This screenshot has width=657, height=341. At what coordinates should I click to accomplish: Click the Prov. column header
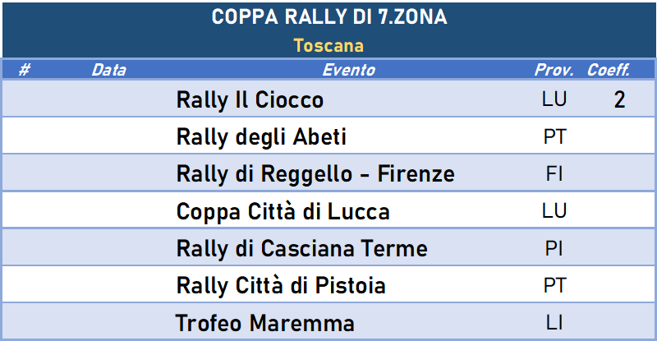pyautogui.click(x=554, y=70)
